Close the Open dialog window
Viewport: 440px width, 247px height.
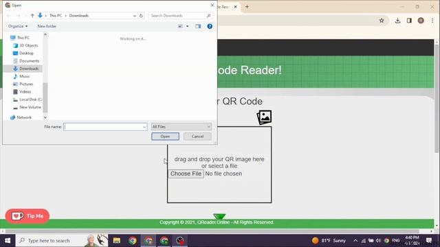pos(212,5)
